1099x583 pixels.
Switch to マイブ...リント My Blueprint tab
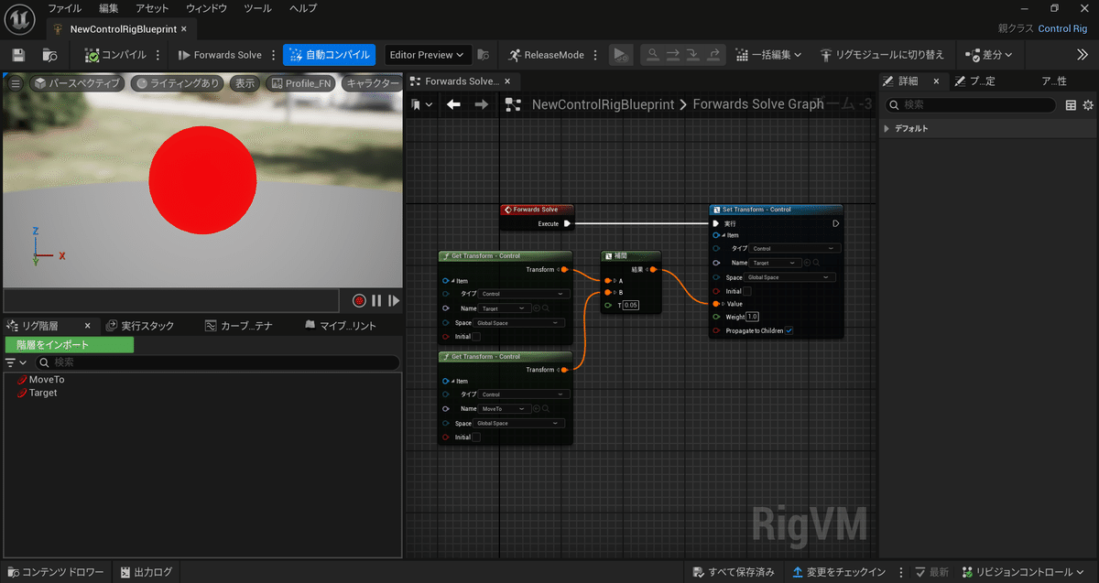(340, 326)
